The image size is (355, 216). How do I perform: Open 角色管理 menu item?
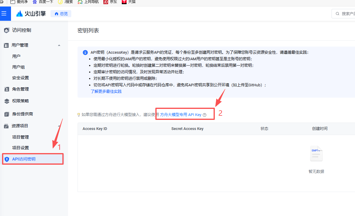pyautogui.click(x=20, y=89)
